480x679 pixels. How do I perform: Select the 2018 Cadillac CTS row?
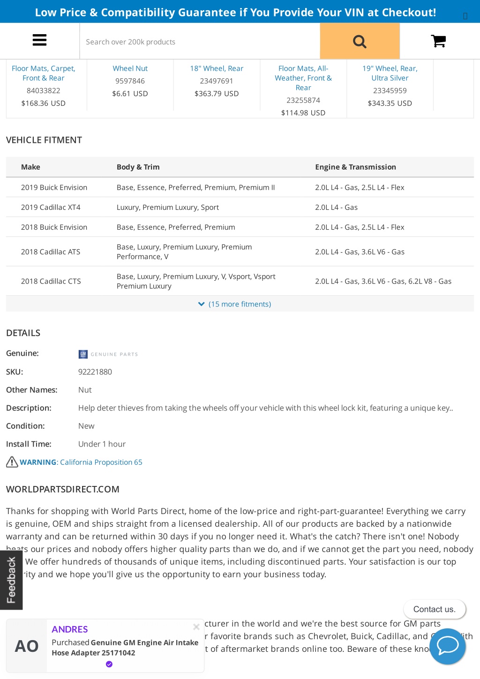pyautogui.click(x=240, y=281)
